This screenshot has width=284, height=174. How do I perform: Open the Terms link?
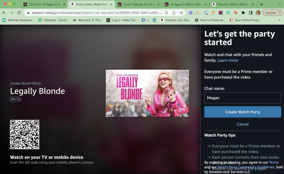tap(274, 162)
